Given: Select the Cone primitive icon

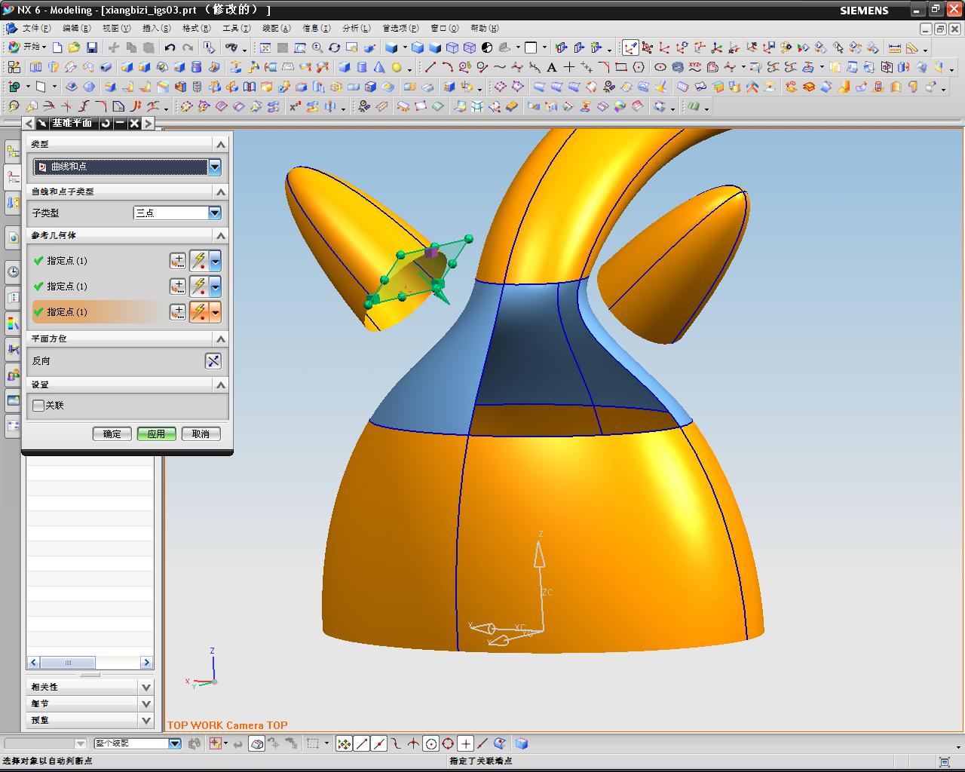Looking at the screenshot, I should (x=379, y=67).
